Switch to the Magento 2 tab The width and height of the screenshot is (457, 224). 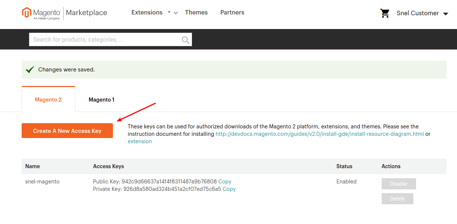[48, 100]
